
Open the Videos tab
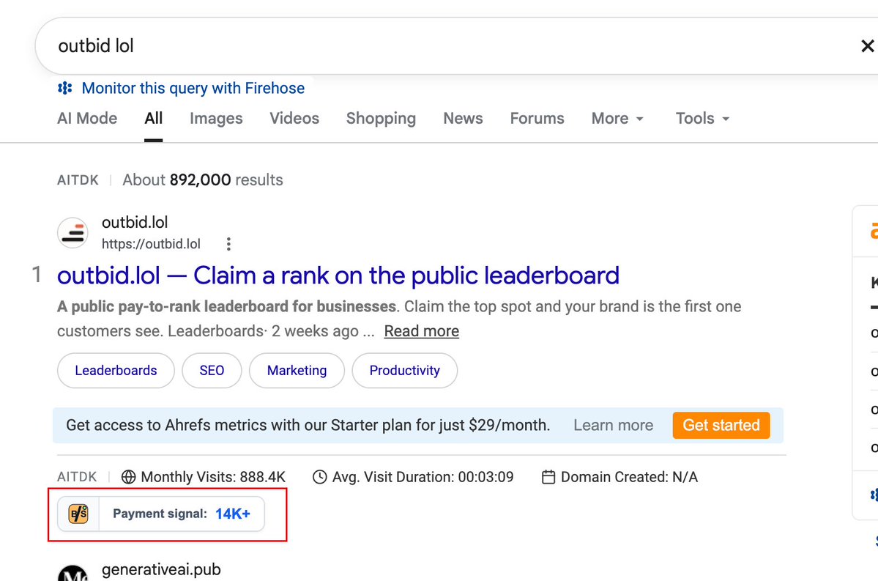coord(294,118)
